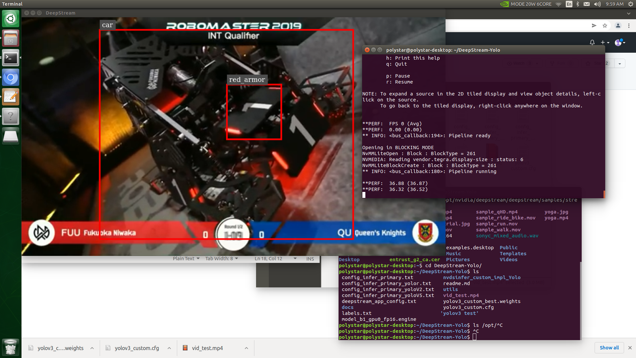Launch the Terminal from the dock
This screenshot has width=636, height=358.
(11, 58)
